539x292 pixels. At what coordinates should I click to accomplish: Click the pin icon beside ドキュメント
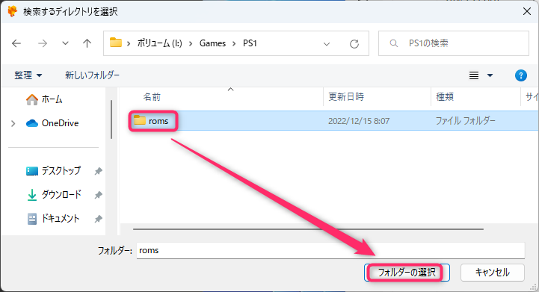pos(99,219)
